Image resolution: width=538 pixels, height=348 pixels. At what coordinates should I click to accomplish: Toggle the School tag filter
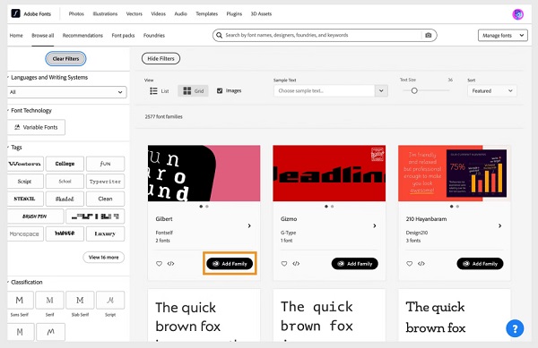point(65,181)
